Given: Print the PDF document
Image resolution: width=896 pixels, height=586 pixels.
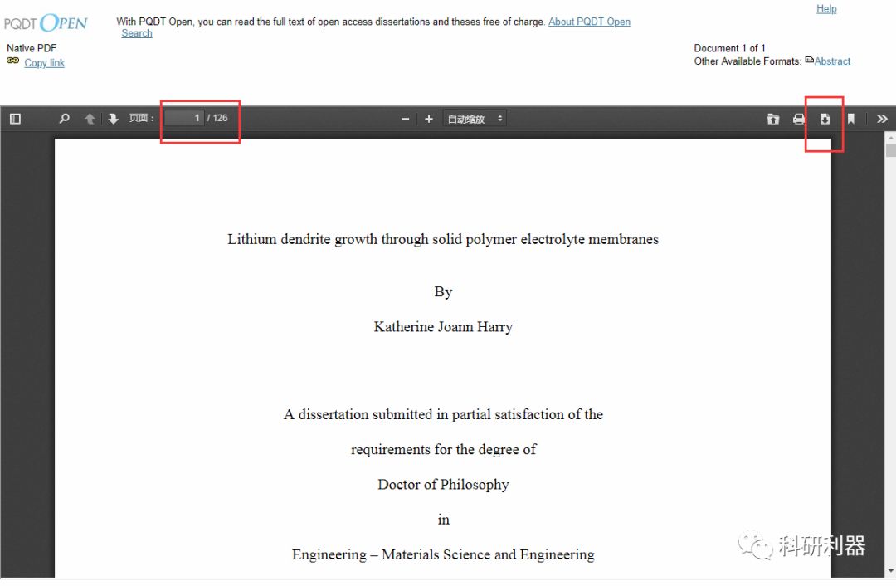Looking at the screenshot, I should (x=799, y=119).
